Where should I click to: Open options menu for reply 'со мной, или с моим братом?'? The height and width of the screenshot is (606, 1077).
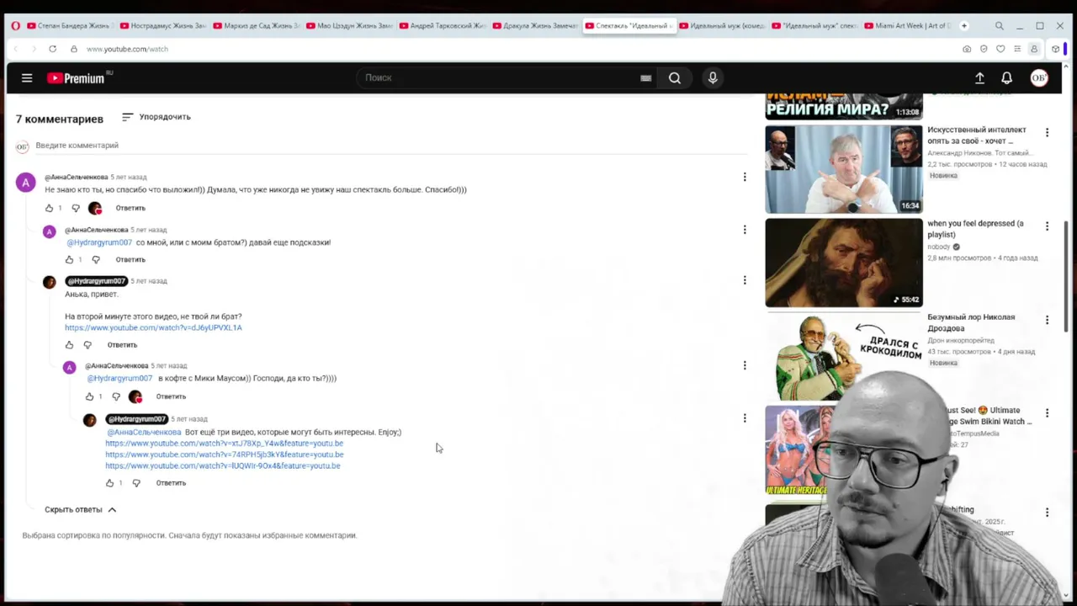tap(745, 229)
